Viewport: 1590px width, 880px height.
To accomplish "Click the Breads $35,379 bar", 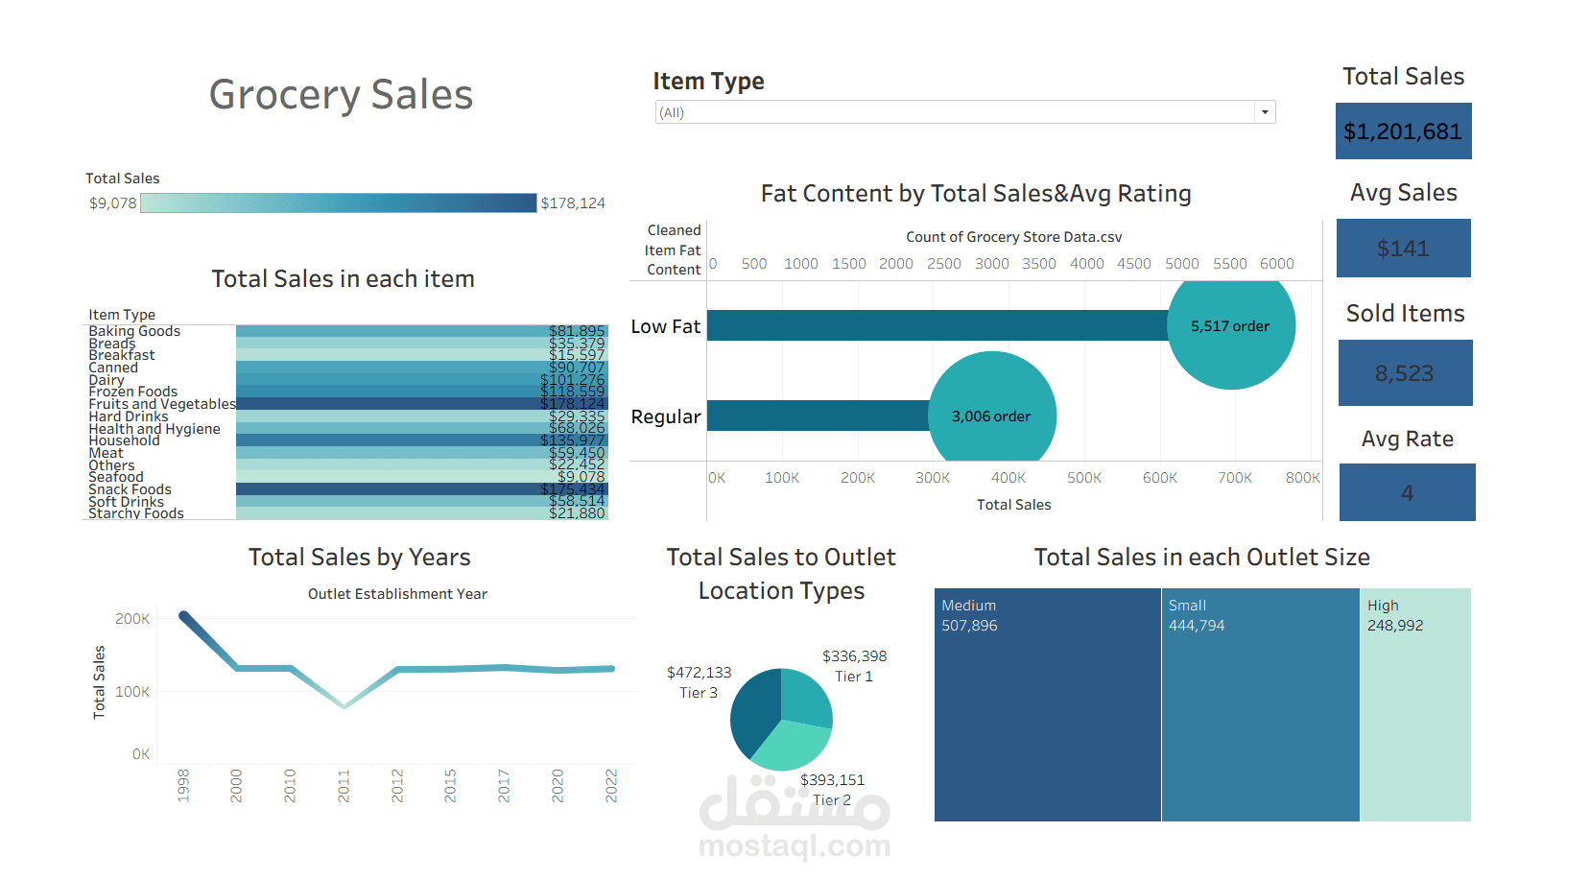I will [422, 344].
